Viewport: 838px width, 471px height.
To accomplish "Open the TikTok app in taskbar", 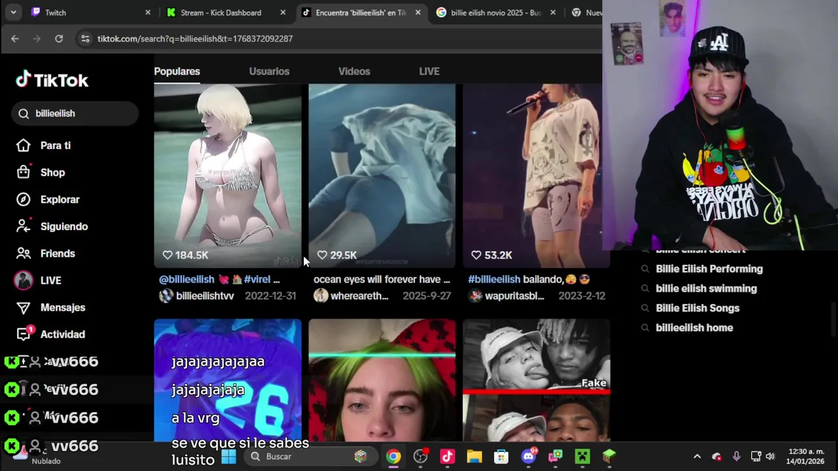I will pos(447,457).
